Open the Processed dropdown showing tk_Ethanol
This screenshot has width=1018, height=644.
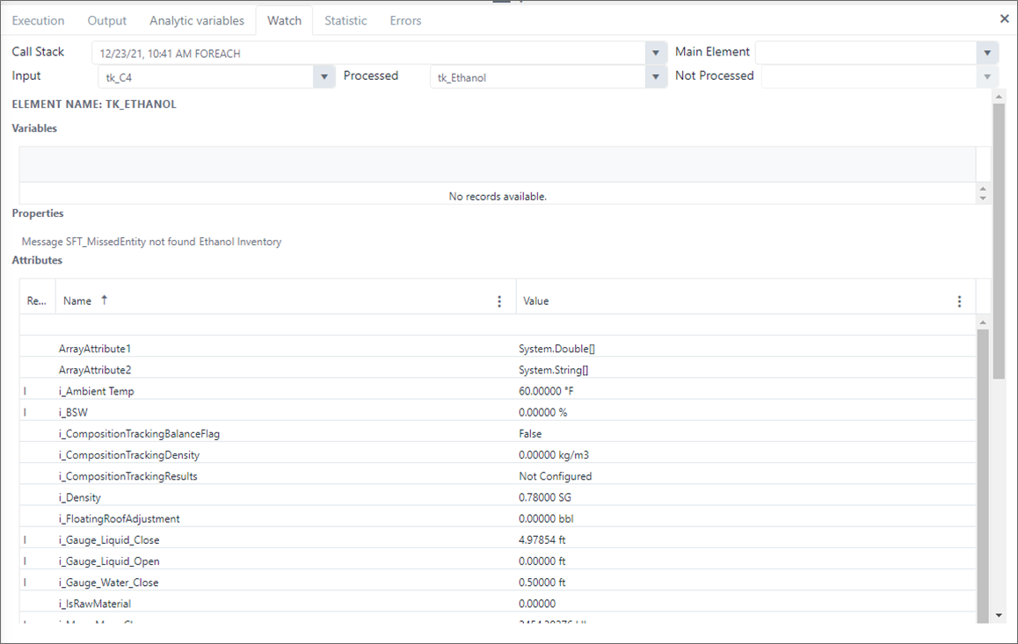point(656,77)
